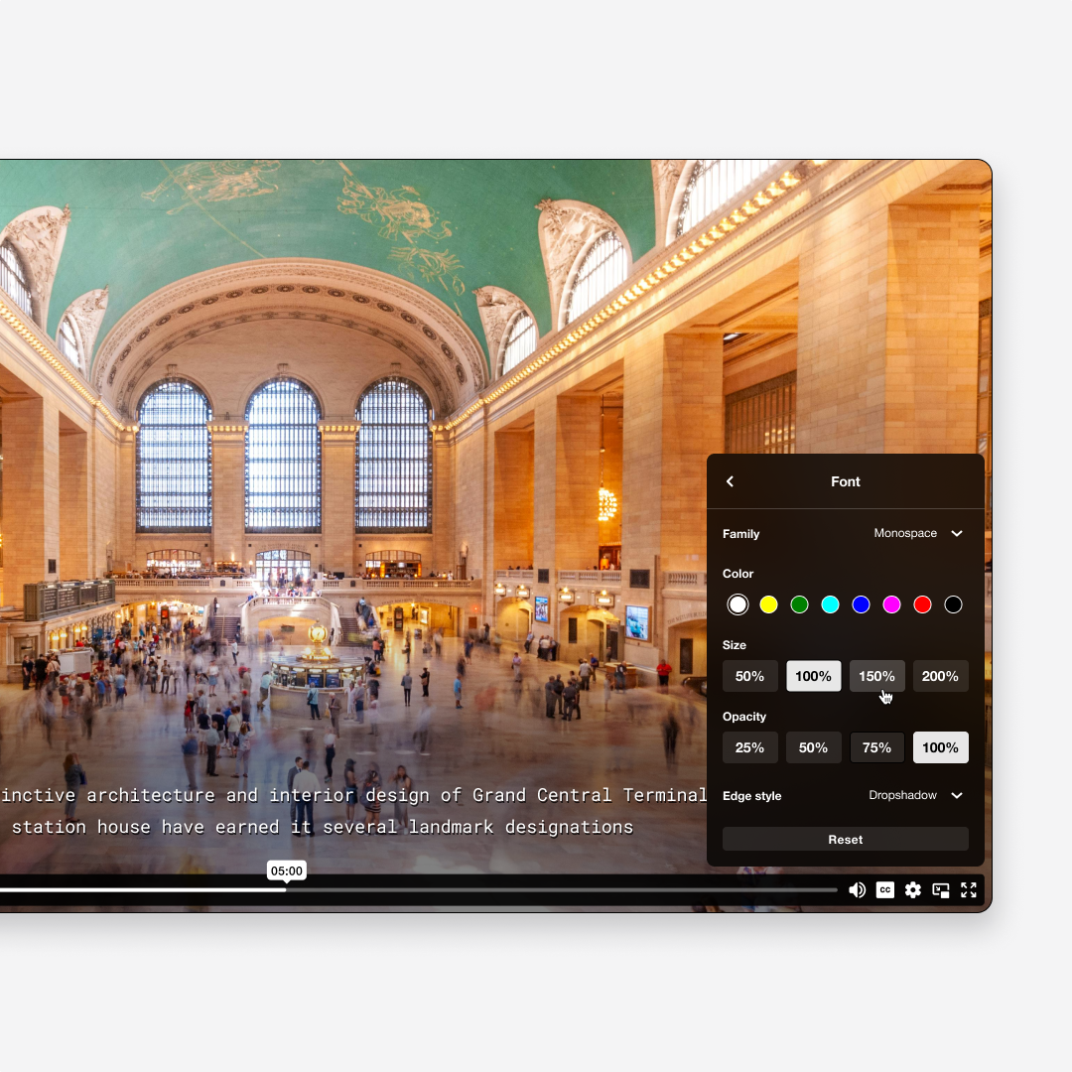This screenshot has height=1072, width=1072.
Task: Set font opacity to 75%
Action: (x=877, y=747)
